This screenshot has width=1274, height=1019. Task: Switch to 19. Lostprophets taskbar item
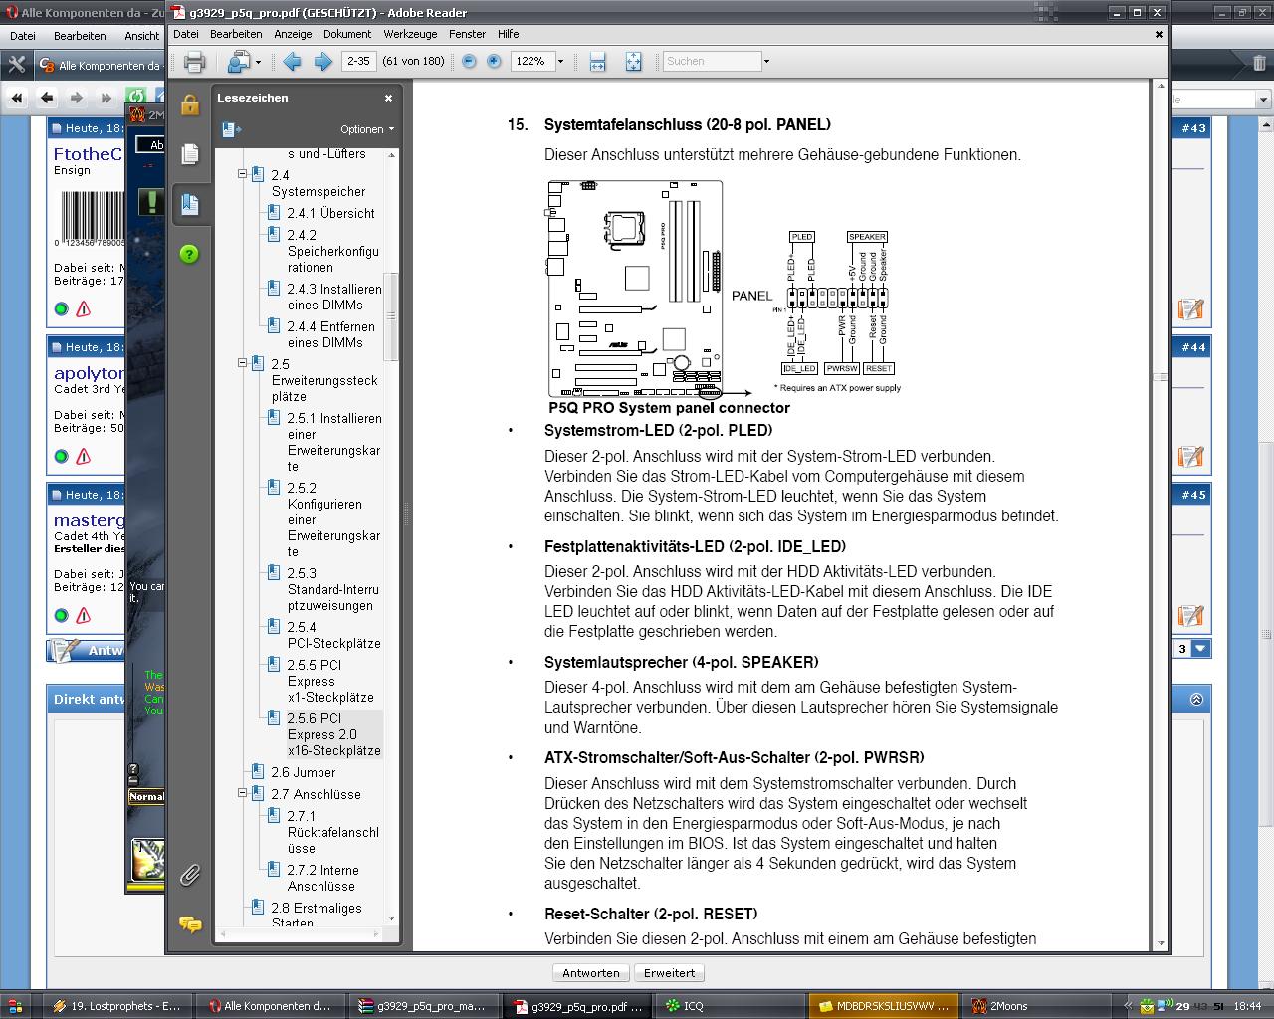pyautogui.click(x=116, y=1006)
